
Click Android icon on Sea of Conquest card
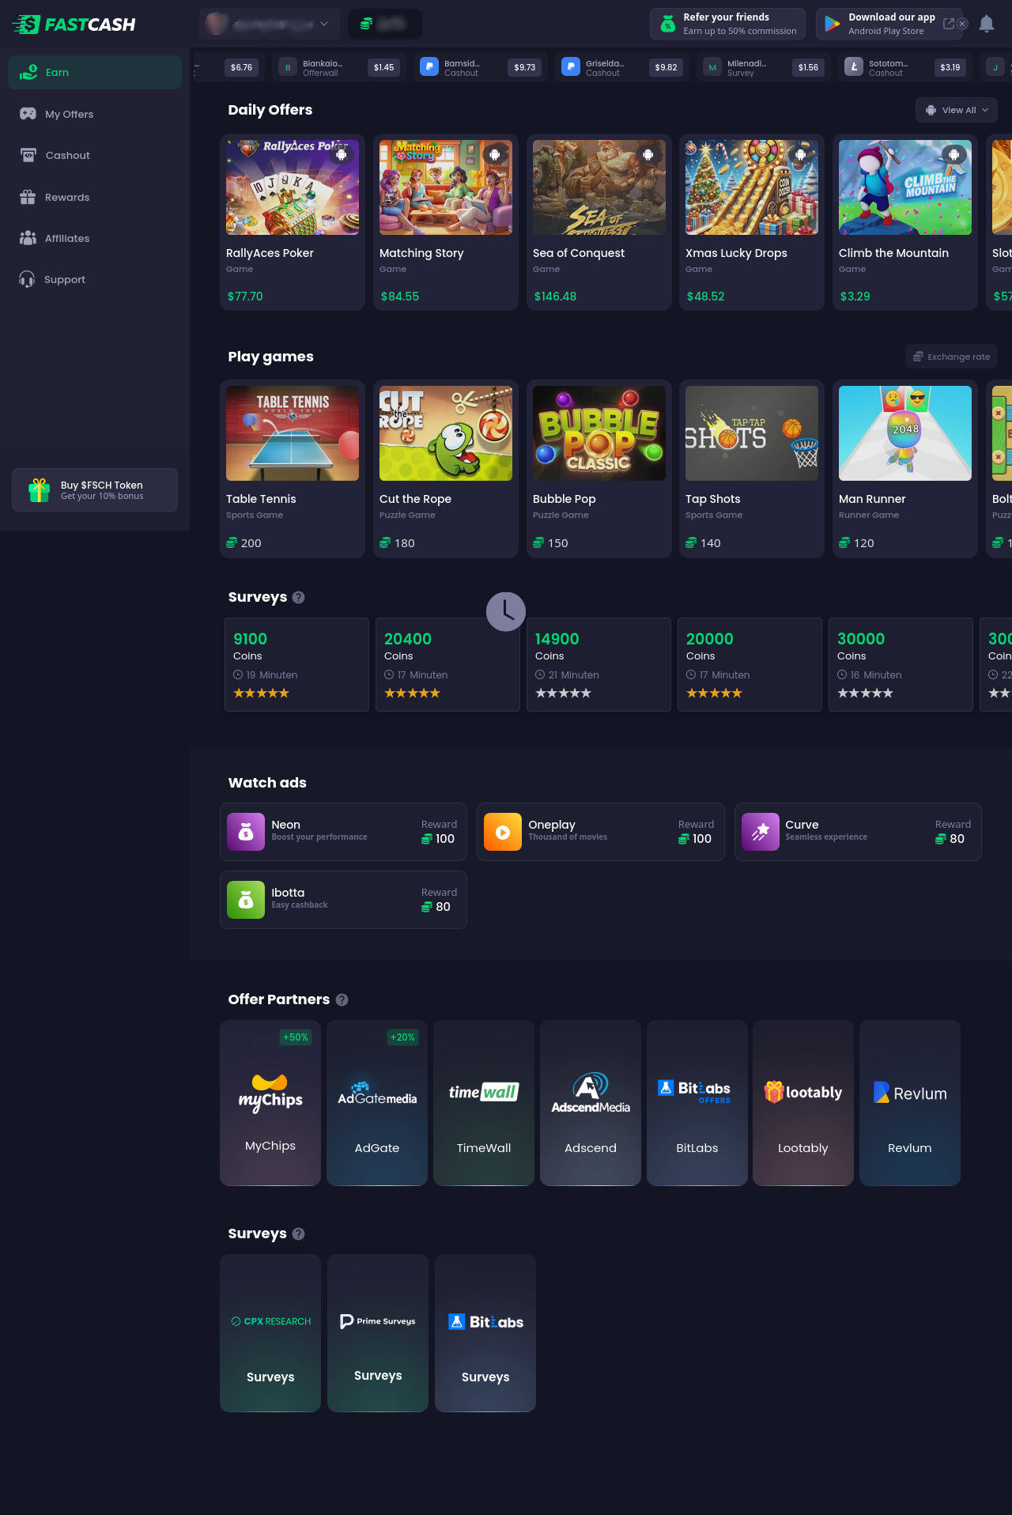pyautogui.click(x=648, y=154)
